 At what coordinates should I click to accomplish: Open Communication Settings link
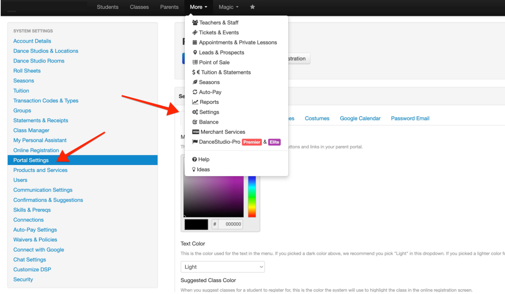tap(43, 190)
